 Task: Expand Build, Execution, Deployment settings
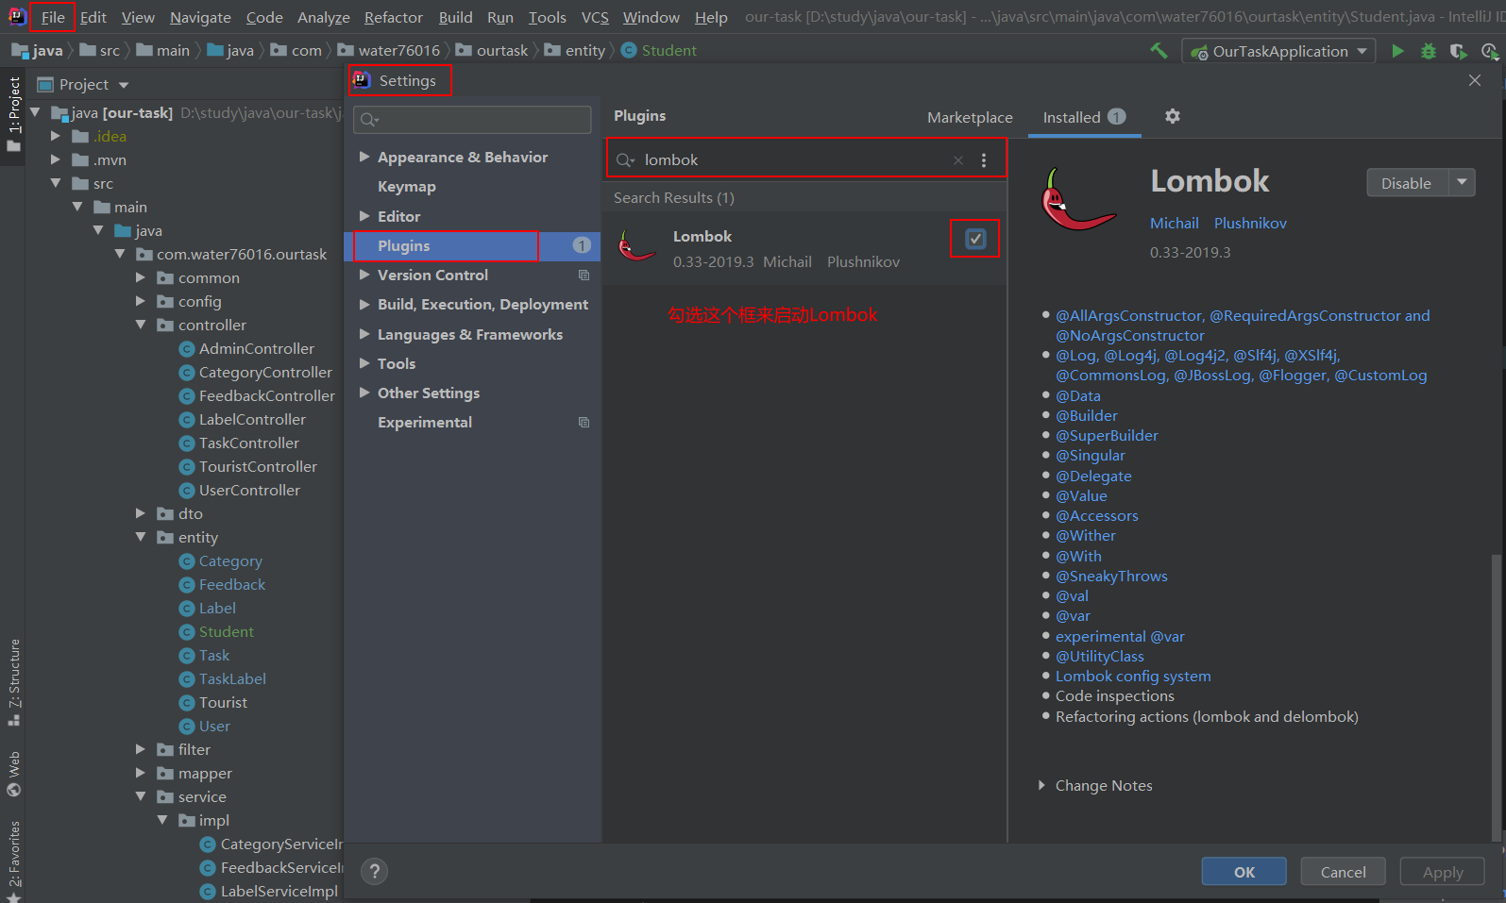tap(364, 305)
